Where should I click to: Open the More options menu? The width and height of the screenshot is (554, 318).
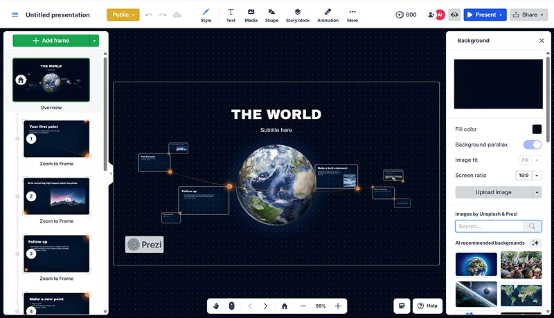pos(352,15)
